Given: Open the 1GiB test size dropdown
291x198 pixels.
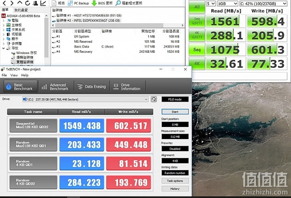Looking at the screenshot, I should point(227,3).
